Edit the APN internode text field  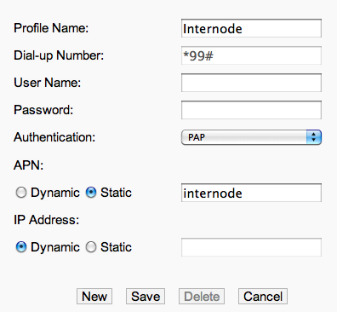(251, 193)
